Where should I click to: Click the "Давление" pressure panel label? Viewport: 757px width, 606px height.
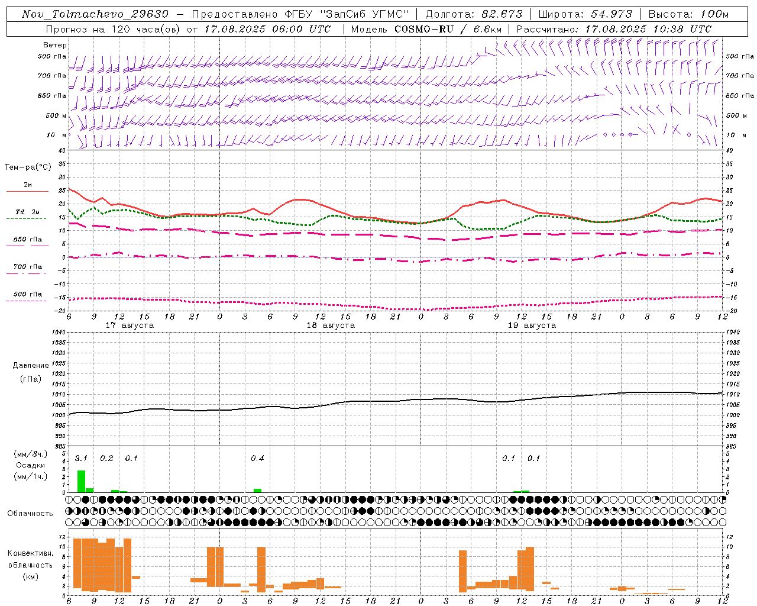(x=31, y=366)
